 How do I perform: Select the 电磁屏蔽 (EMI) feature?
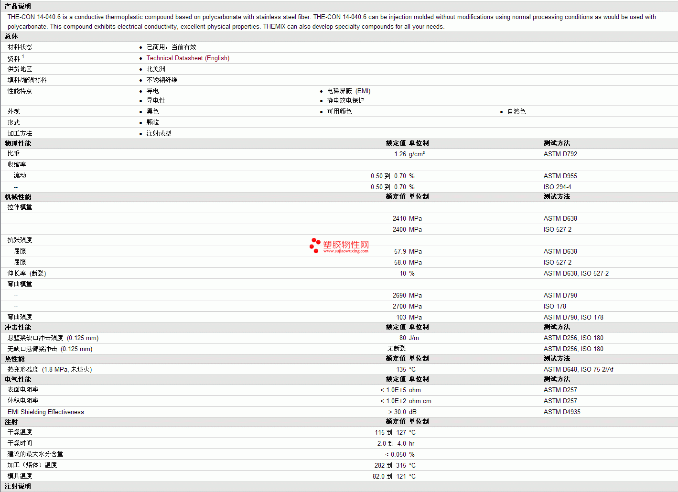click(349, 91)
